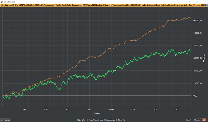Click the $30 000,00 axis label
Viewport: 208px width, 122px height.
click(x=197, y=58)
